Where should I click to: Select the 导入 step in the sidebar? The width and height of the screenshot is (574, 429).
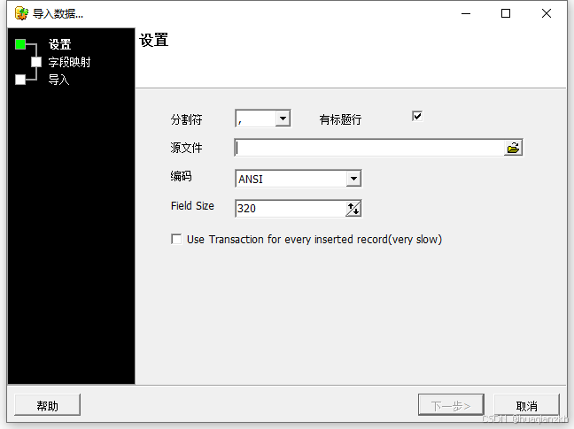(59, 80)
